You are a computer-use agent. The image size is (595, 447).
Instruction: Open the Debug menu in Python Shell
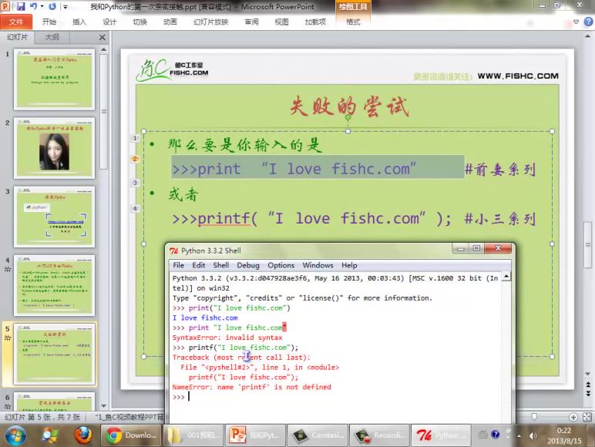[248, 265]
